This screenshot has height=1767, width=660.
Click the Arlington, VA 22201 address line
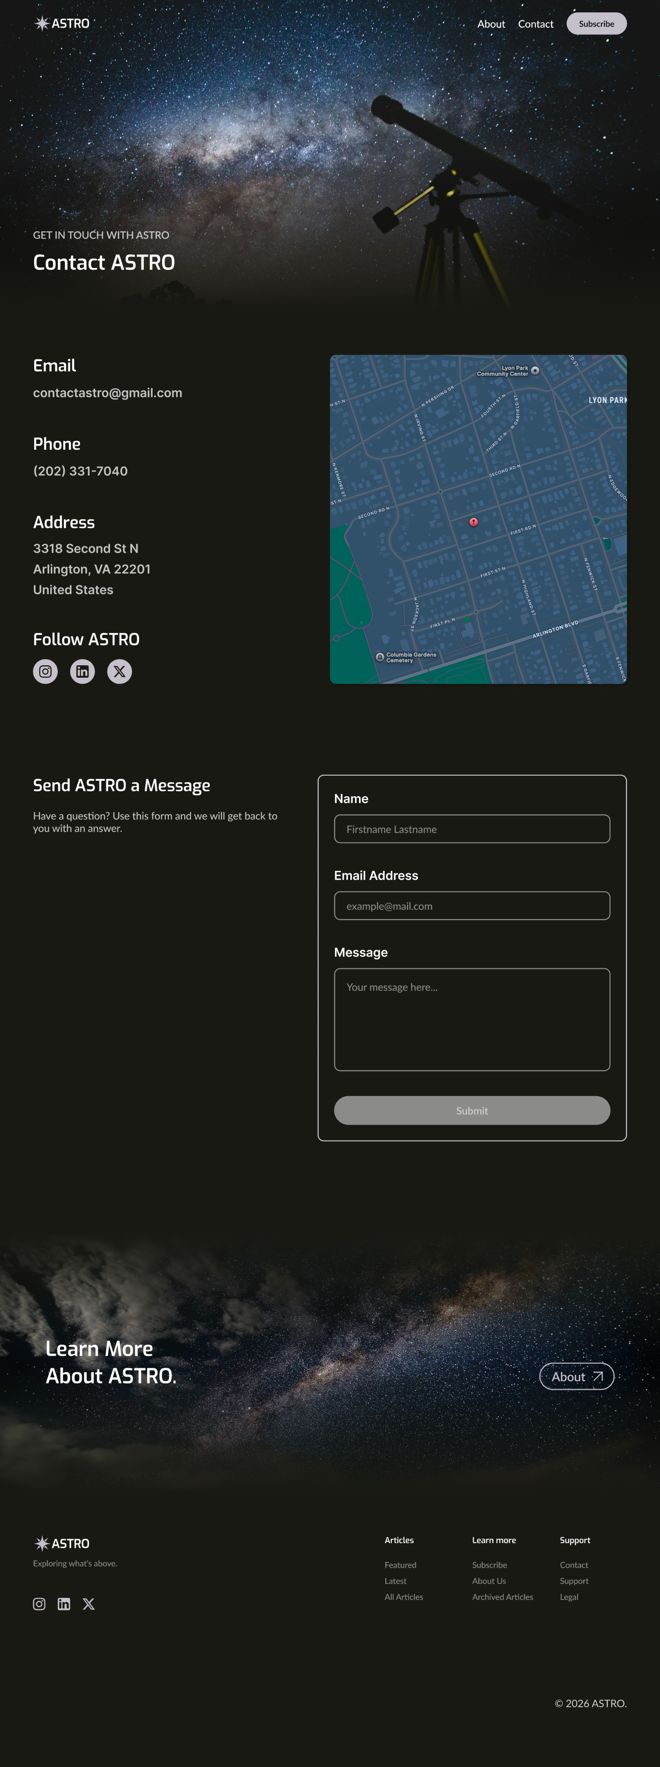(x=92, y=569)
